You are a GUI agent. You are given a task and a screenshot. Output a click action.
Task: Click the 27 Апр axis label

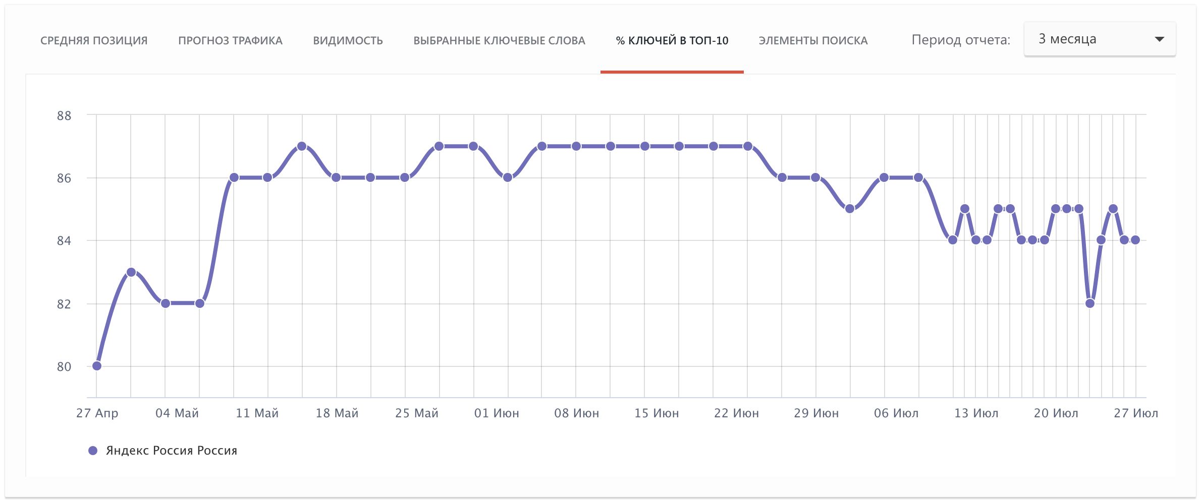97,413
